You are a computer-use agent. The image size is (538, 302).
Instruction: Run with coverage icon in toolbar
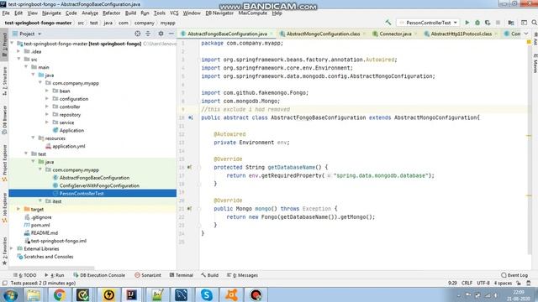pyautogui.click(x=488, y=23)
